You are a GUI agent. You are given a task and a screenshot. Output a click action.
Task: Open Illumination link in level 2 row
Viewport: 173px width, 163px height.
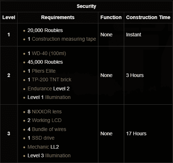58,97
